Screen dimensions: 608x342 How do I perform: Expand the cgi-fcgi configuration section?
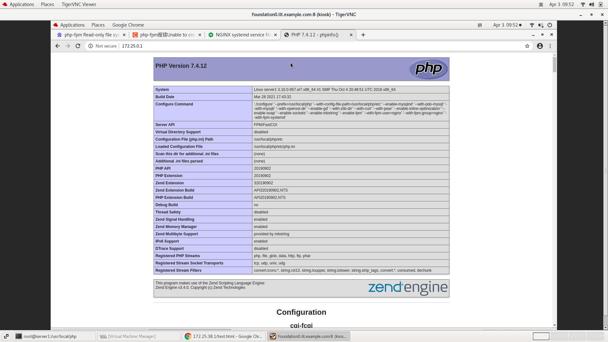[301, 326]
